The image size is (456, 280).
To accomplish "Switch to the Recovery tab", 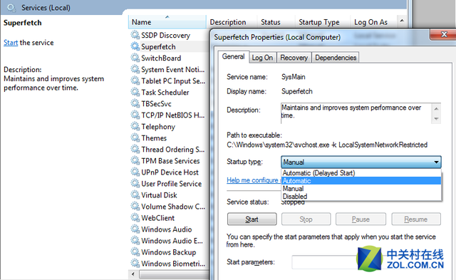I will click(x=294, y=58).
